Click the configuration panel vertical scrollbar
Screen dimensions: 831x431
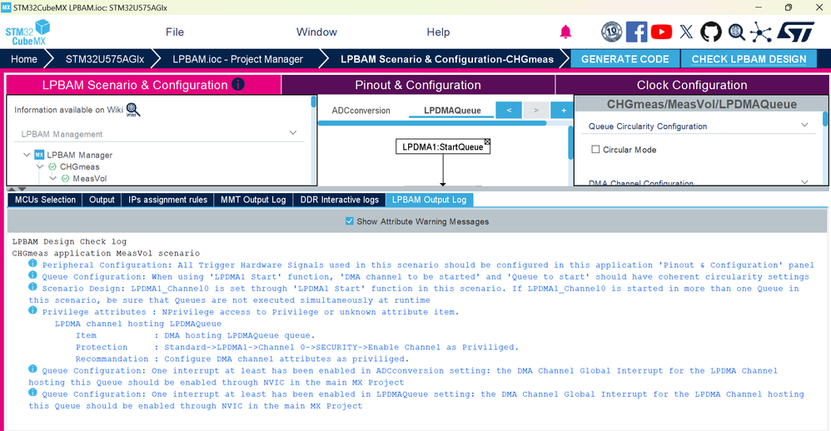(825, 119)
